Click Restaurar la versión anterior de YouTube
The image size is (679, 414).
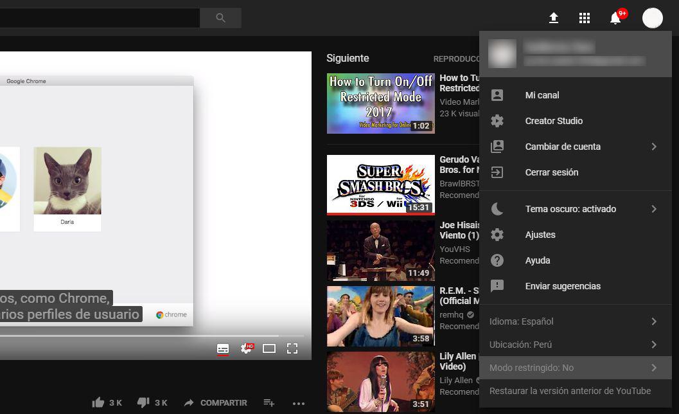(x=569, y=390)
